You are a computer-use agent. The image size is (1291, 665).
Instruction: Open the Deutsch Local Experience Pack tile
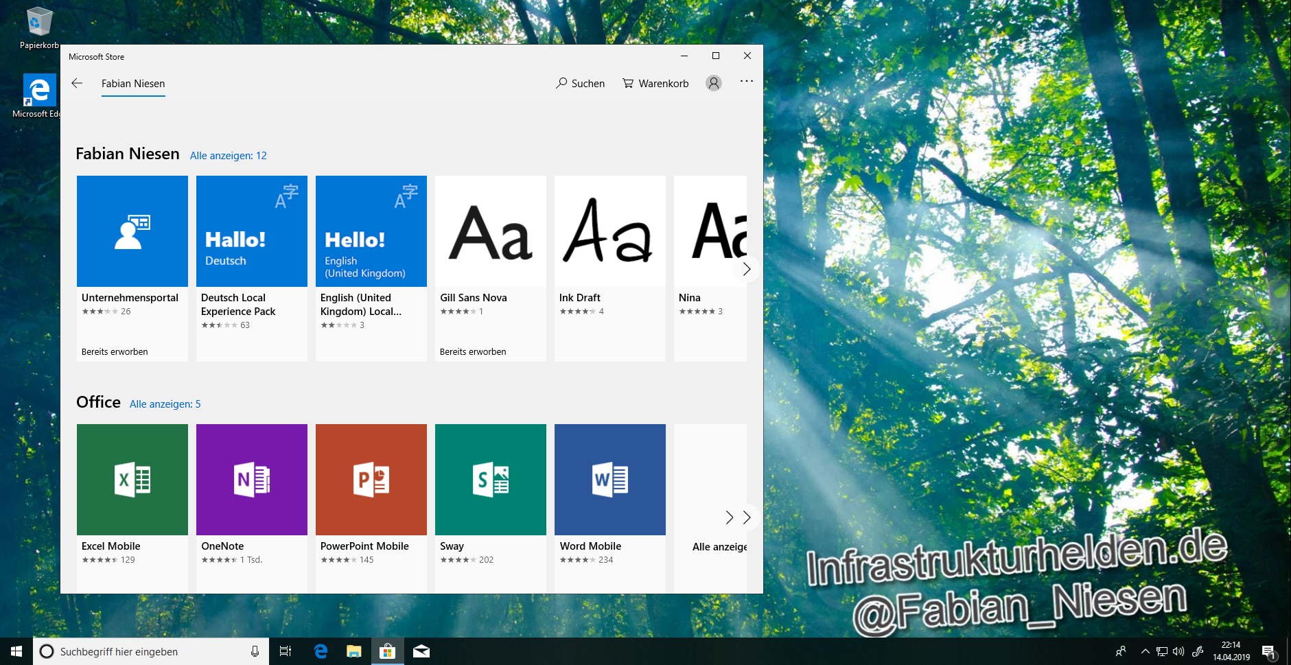(x=252, y=268)
